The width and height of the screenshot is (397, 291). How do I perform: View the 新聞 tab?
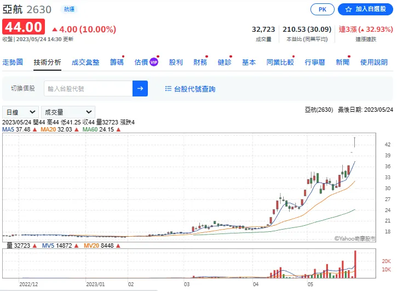343,62
